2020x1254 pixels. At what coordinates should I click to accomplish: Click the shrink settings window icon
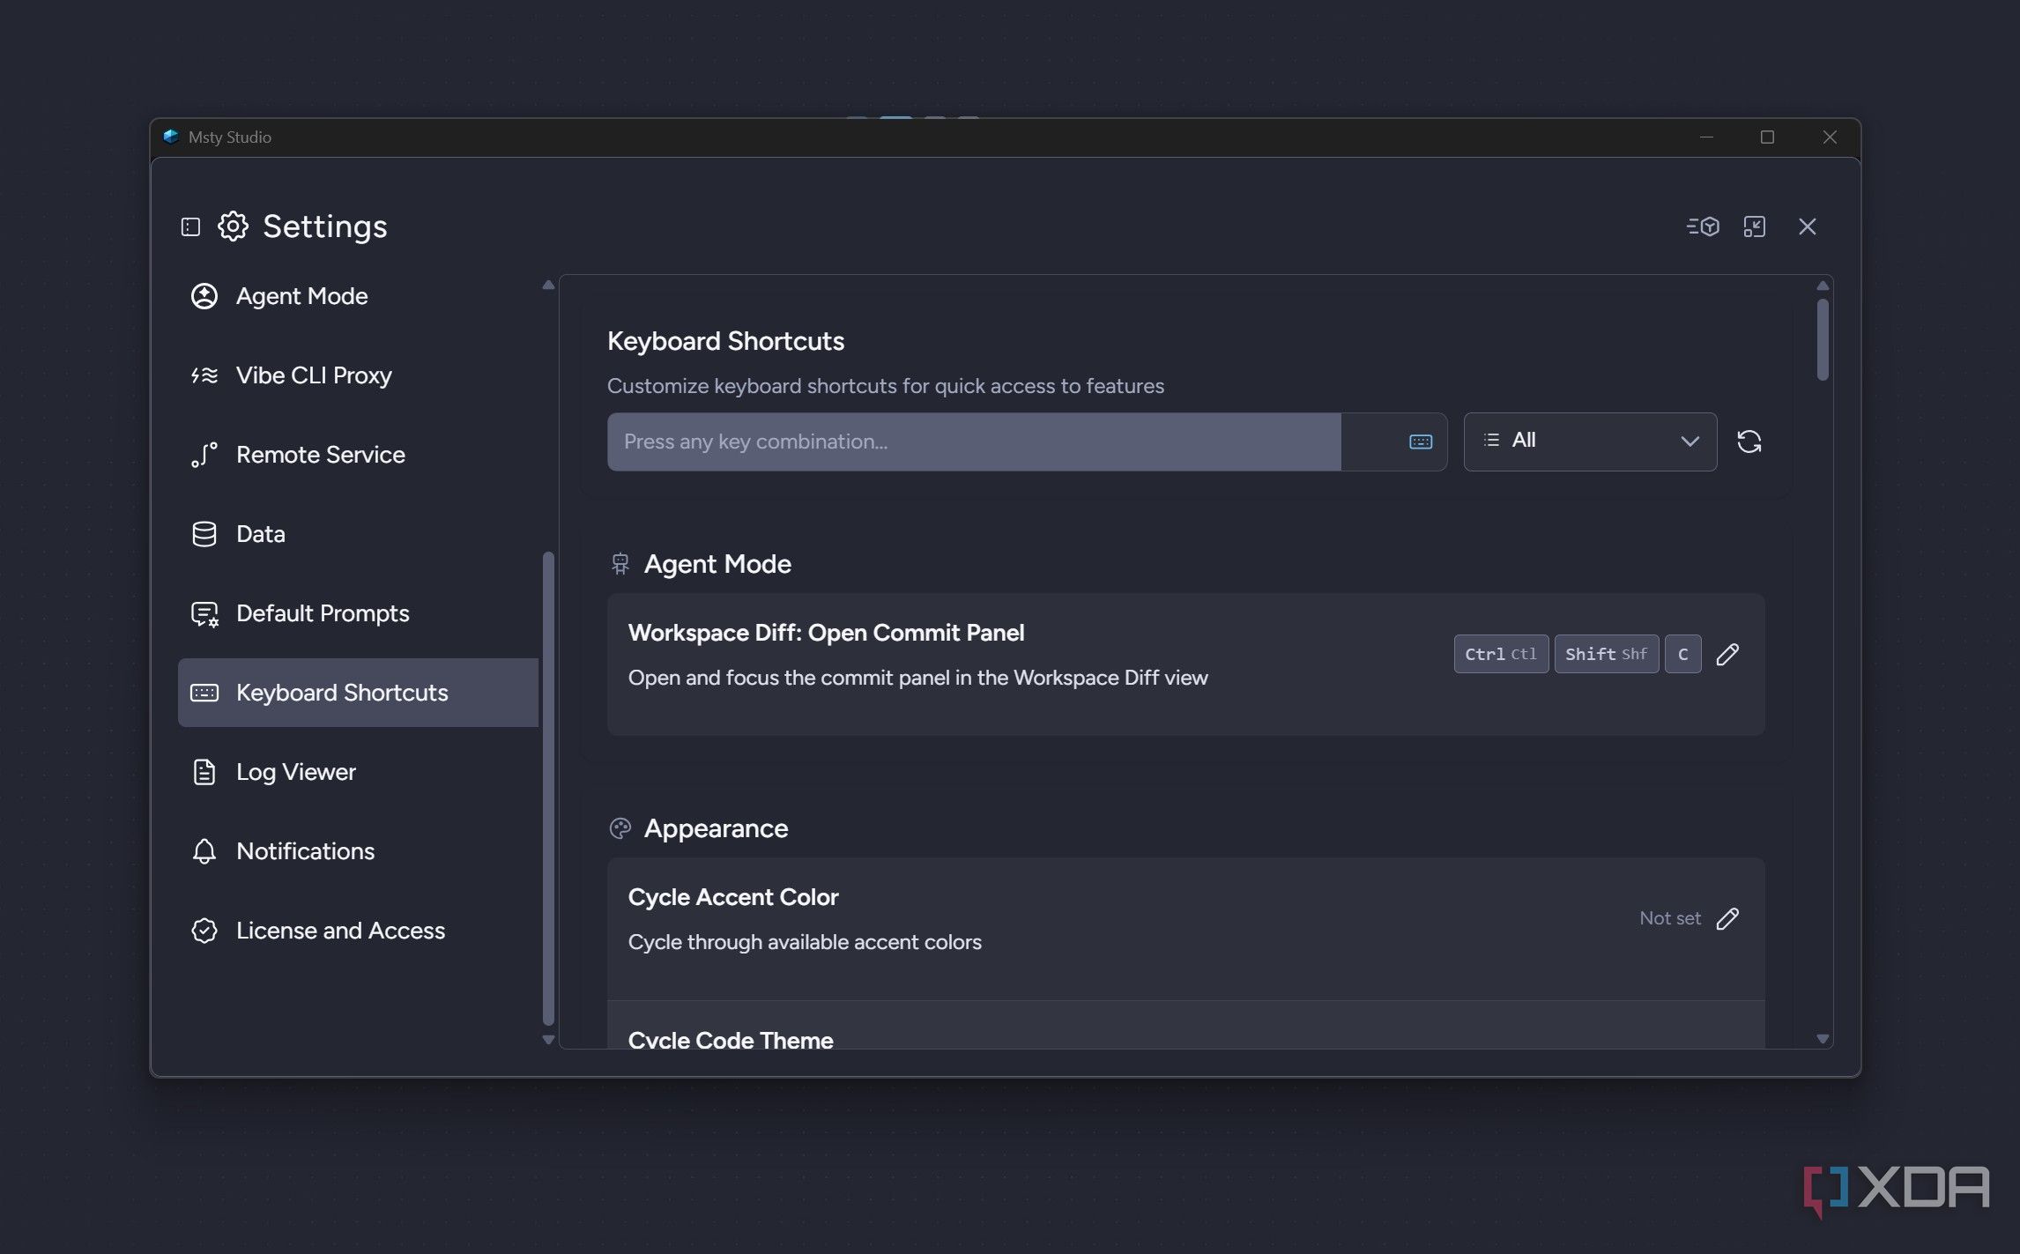click(1754, 226)
